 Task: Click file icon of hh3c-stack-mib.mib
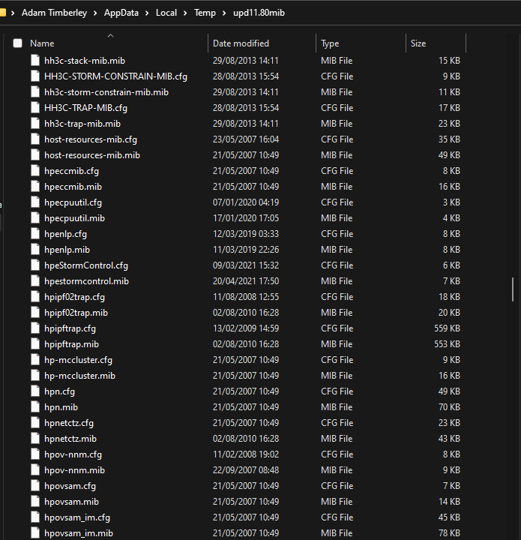tap(35, 60)
